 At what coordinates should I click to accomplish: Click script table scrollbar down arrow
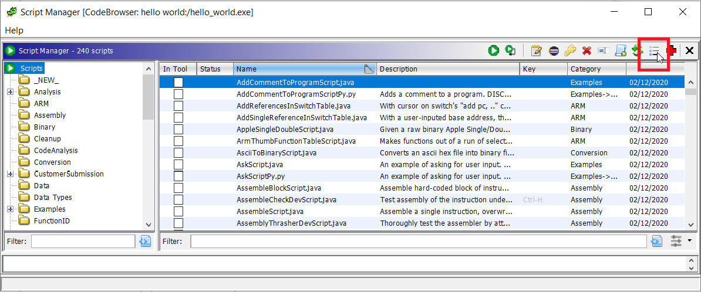coord(690,225)
